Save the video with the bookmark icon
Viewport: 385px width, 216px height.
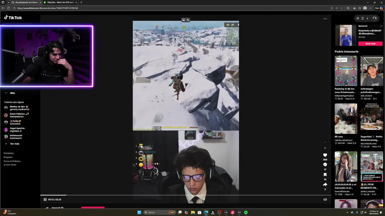pyautogui.click(x=325, y=175)
